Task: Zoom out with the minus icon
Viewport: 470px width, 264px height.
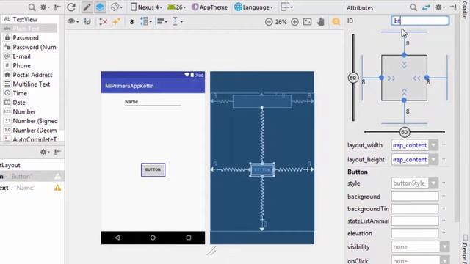Action: [x=269, y=22]
